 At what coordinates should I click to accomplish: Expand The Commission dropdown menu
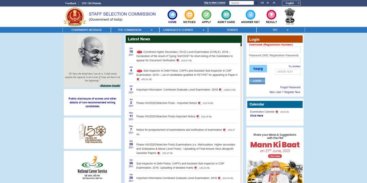coord(135,30)
